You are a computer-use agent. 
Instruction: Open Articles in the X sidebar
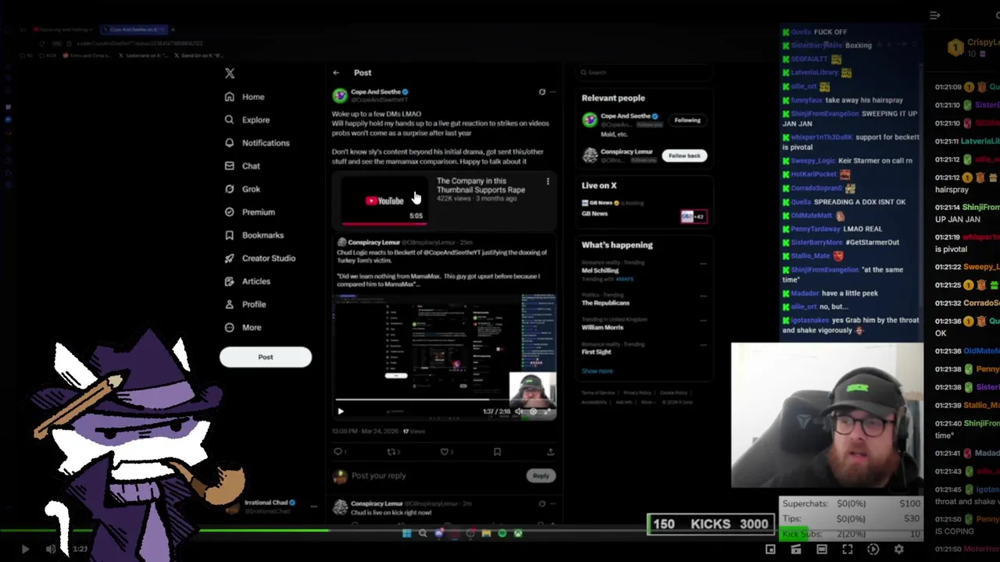[x=247, y=281]
